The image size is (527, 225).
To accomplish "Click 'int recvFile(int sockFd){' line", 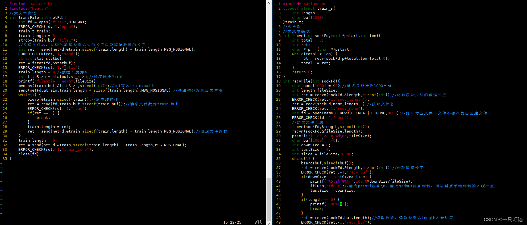I will tap(311, 81).
